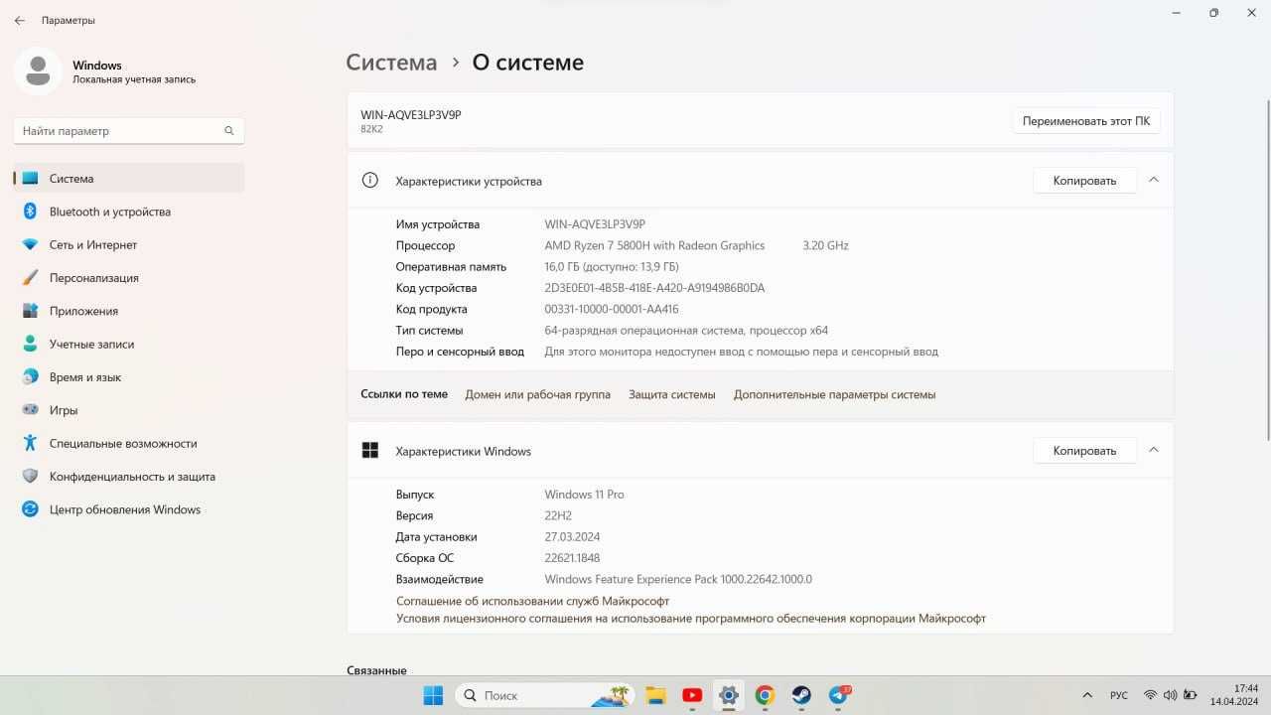1271x715 pixels.
Task: Open Защита системы link
Action: (x=672, y=394)
